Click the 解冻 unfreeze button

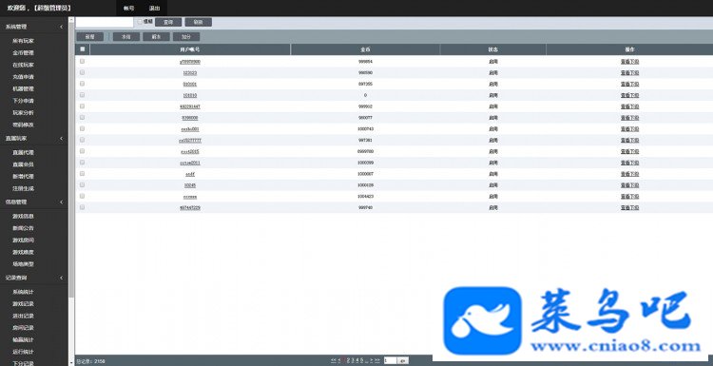click(x=157, y=37)
